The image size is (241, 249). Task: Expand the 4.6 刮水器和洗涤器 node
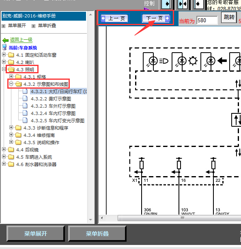[x=4, y=164]
